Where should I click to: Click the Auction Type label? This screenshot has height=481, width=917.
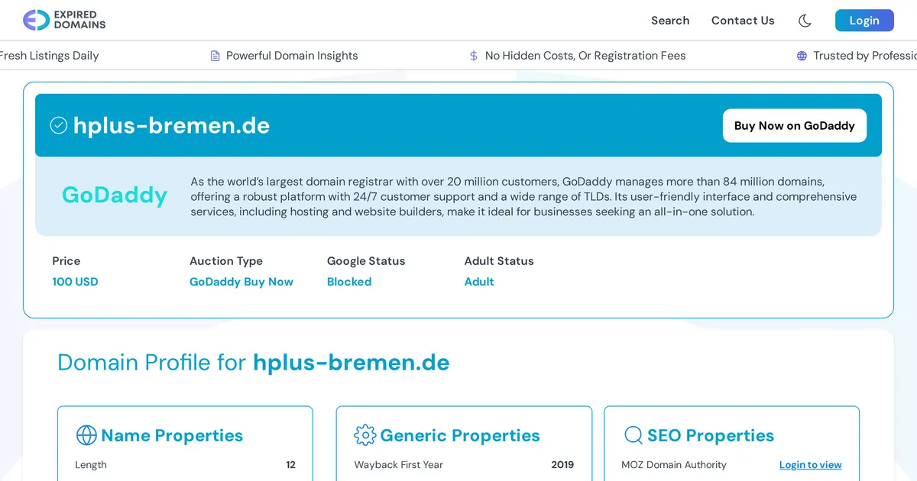226,261
